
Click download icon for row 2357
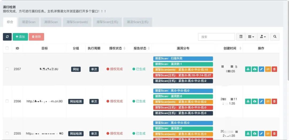pos(248,69)
